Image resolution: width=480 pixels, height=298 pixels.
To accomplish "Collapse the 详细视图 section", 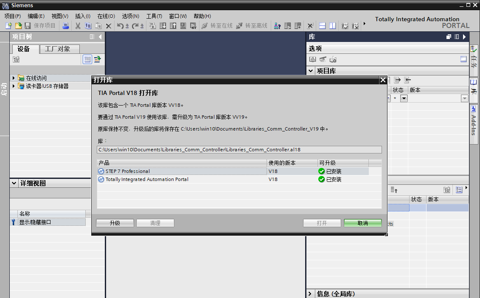I will coord(14,184).
